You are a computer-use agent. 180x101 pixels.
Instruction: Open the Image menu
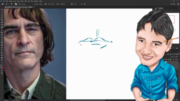[x=11, y=1]
